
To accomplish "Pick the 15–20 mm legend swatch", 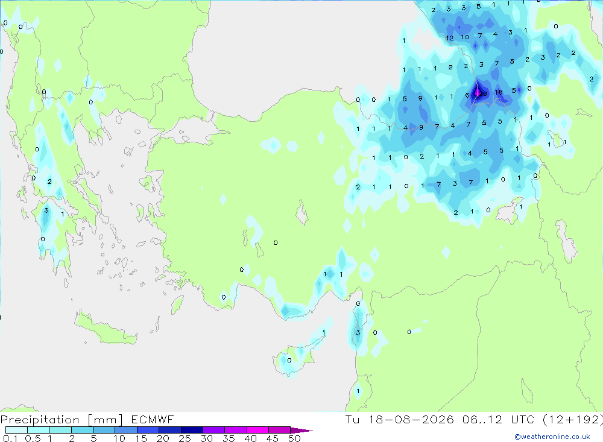I will pyautogui.click(x=148, y=430).
